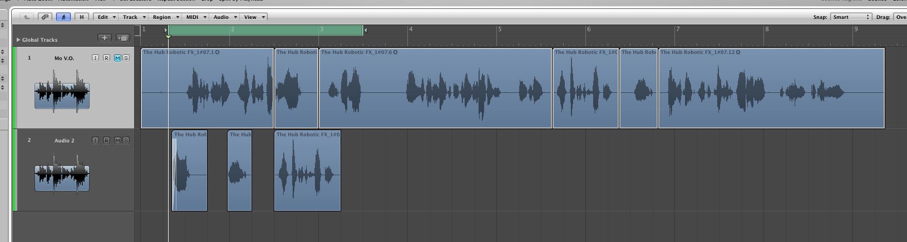Screen dimensions: 907x242
Task: Click bar 5 in the ruler
Action: coord(500,29)
